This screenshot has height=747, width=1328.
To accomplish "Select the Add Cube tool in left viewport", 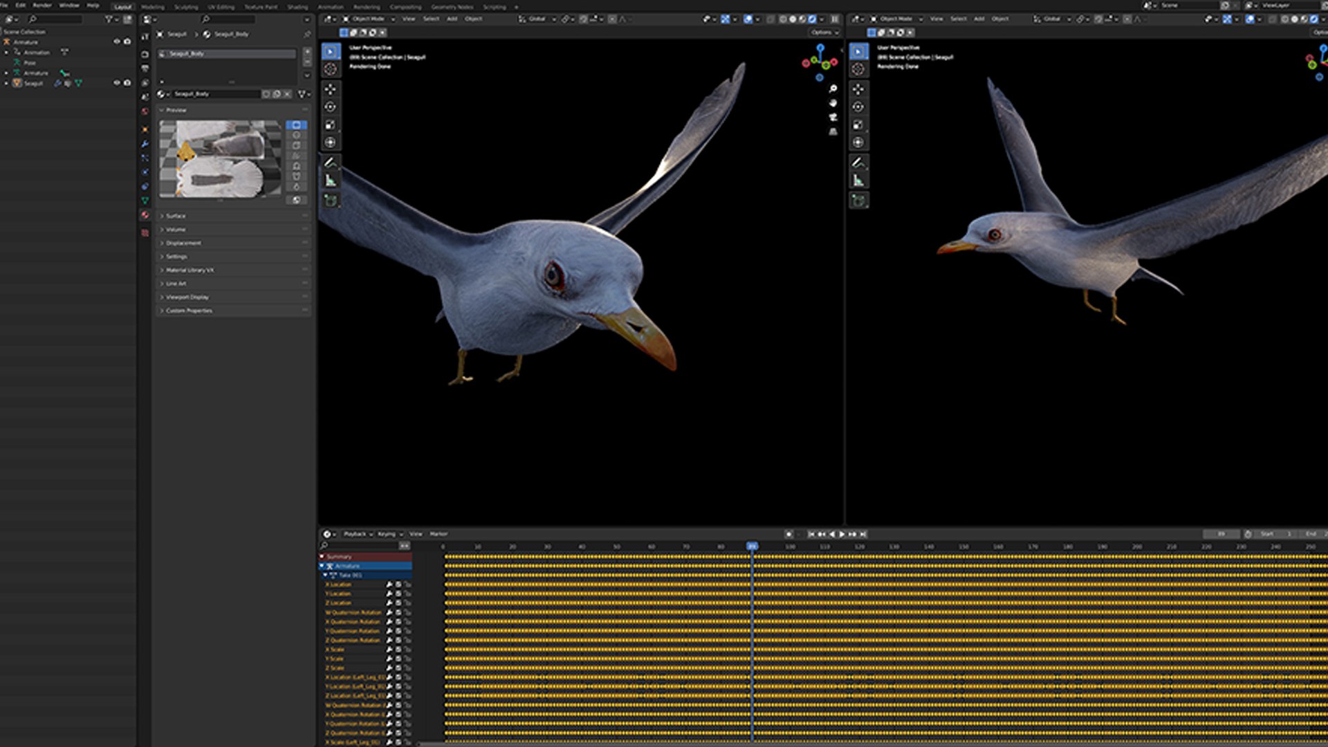I will [x=331, y=201].
